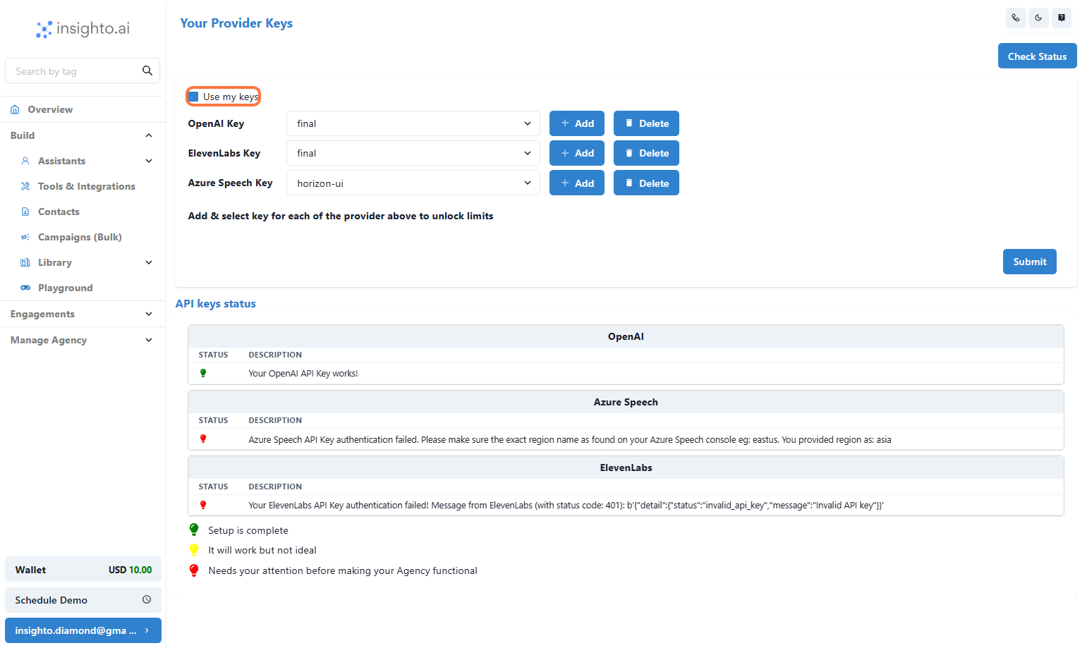Click the Azure Speech status table header
Image resolution: width=1087 pixels, height=648 pixels.
[626, 402]
